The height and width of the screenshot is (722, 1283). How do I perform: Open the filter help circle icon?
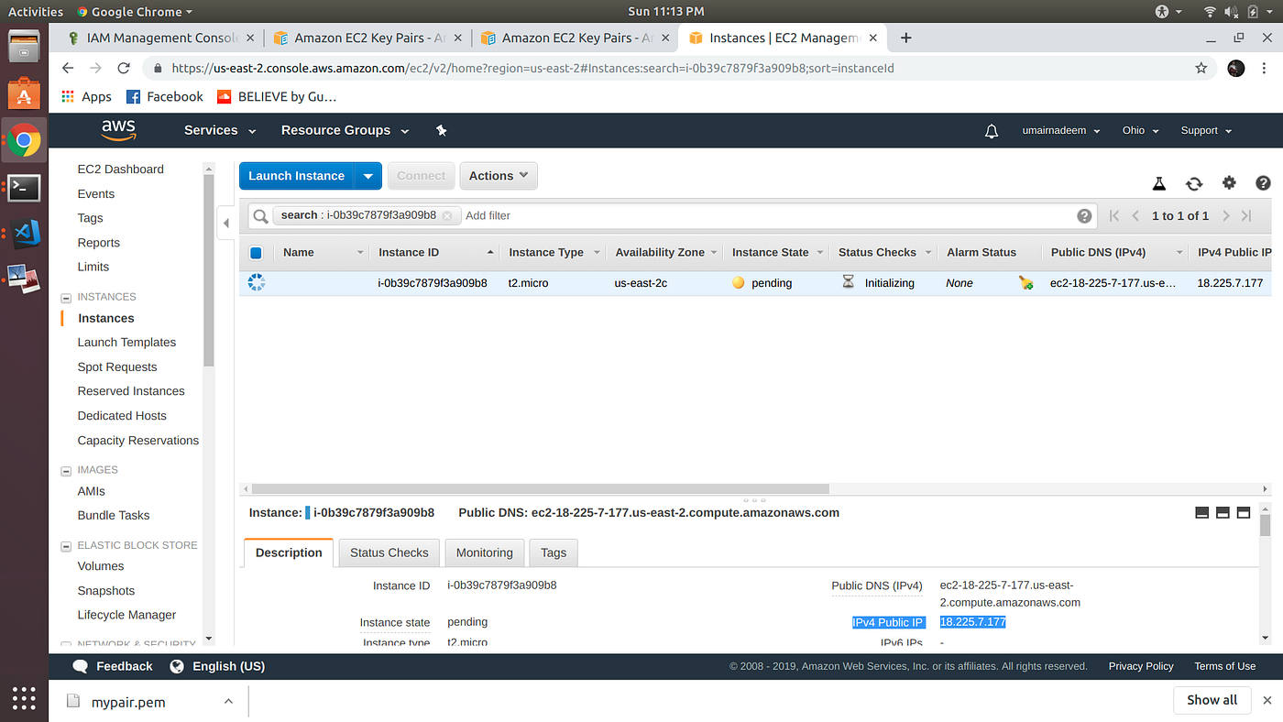[x=1084, y=215]
